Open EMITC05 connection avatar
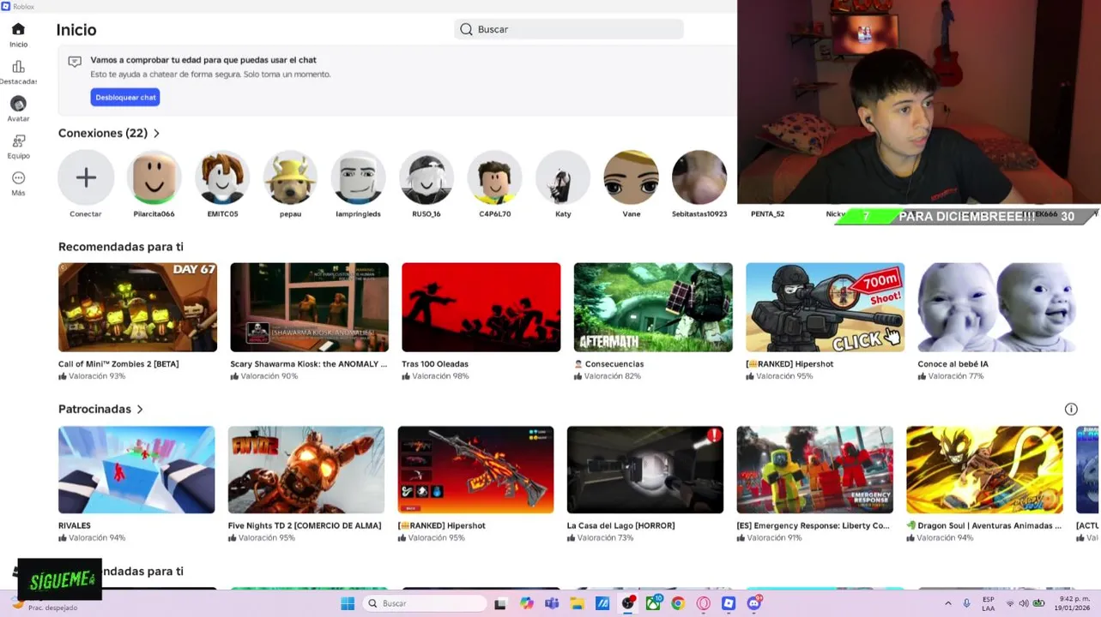The width and height of the screenshot is (1101, 617). point(222,177)
